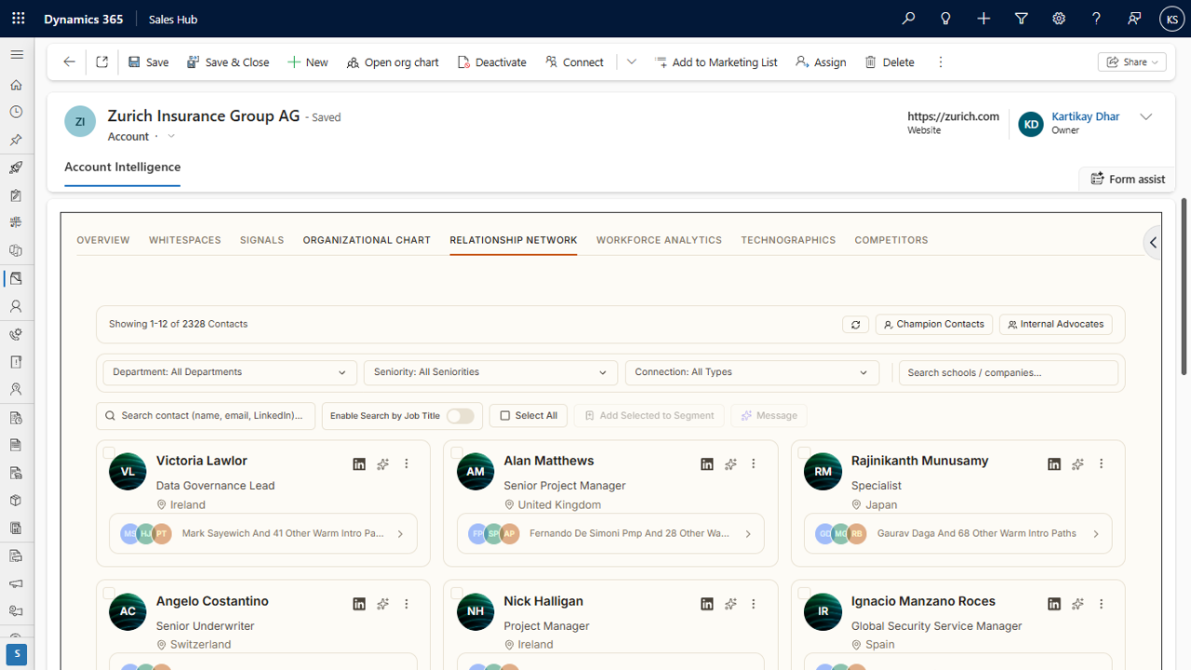Switch to the Signals tab

pyautogui.click(x=261, y=240)
